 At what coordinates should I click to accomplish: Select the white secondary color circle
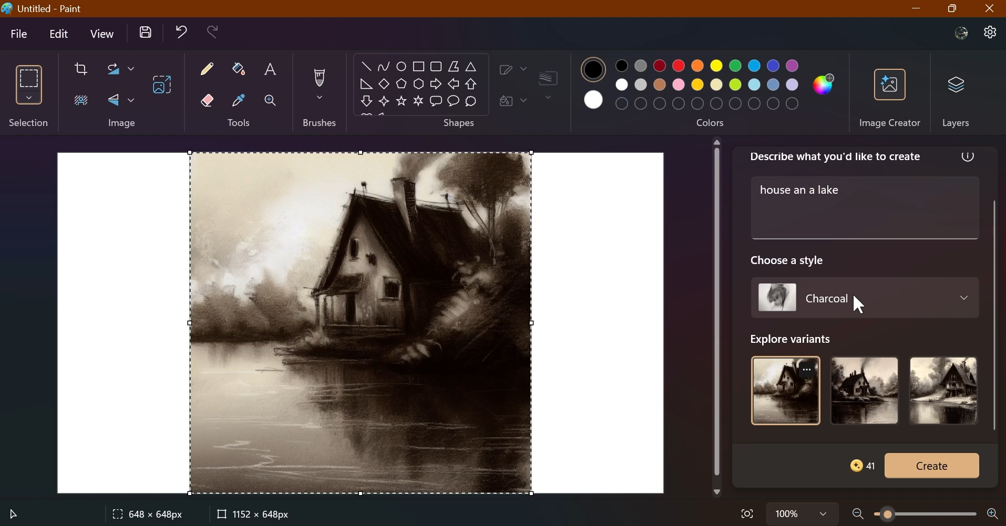coord(594,100)
